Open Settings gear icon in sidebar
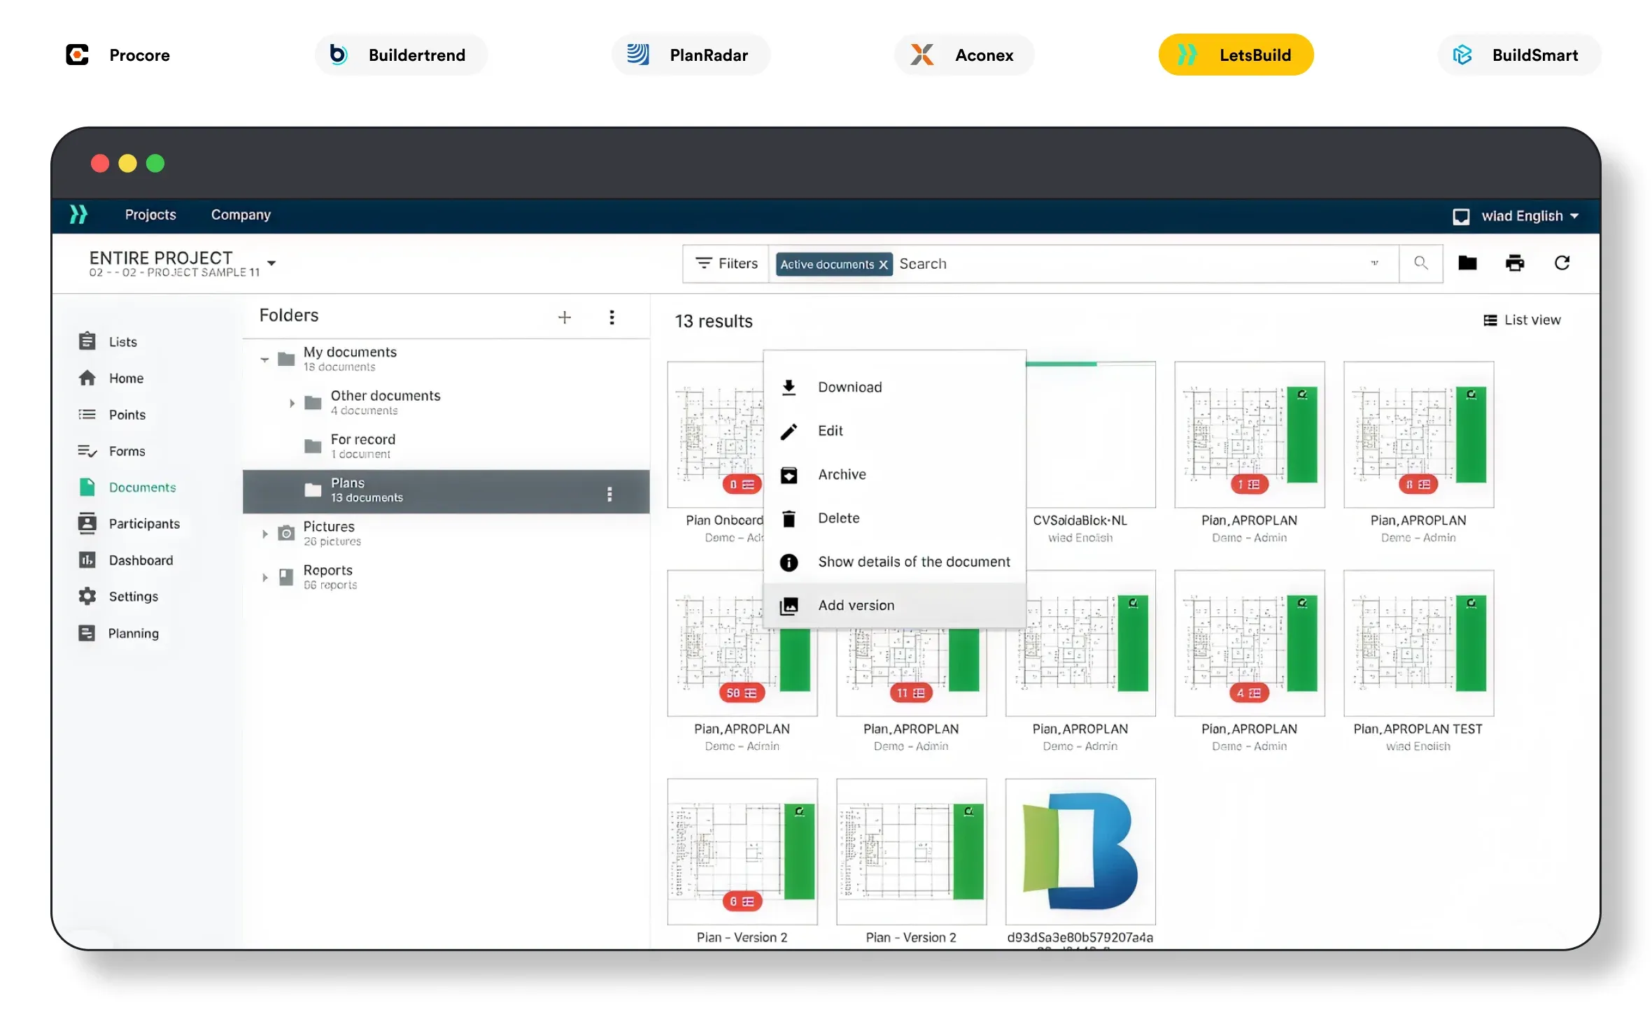The height and width of the screenshot is (1024, 1652). tap(87, 597)
